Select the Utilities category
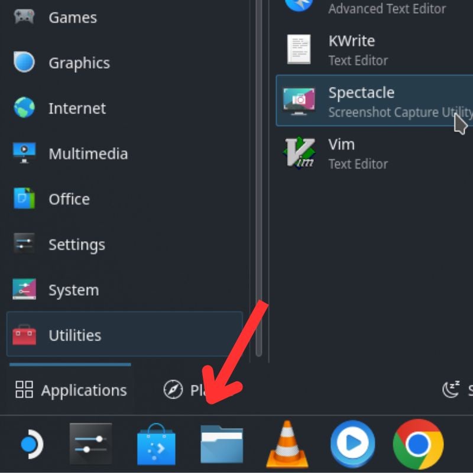 [x=124, y=334]
